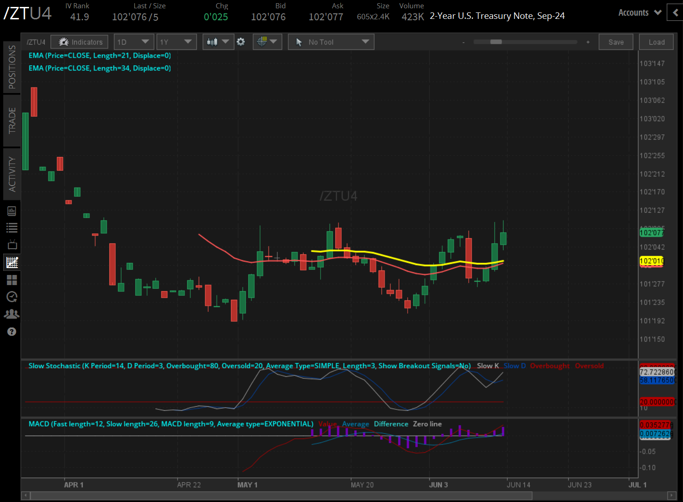This screenshot has height=502, width=683.
Task: Expand the Accounts dropdown
Action: click(x=640, y=13)
